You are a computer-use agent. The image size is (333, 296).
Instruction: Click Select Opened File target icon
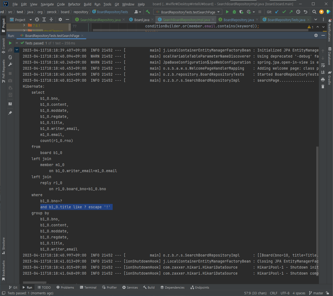pos(37,20)
